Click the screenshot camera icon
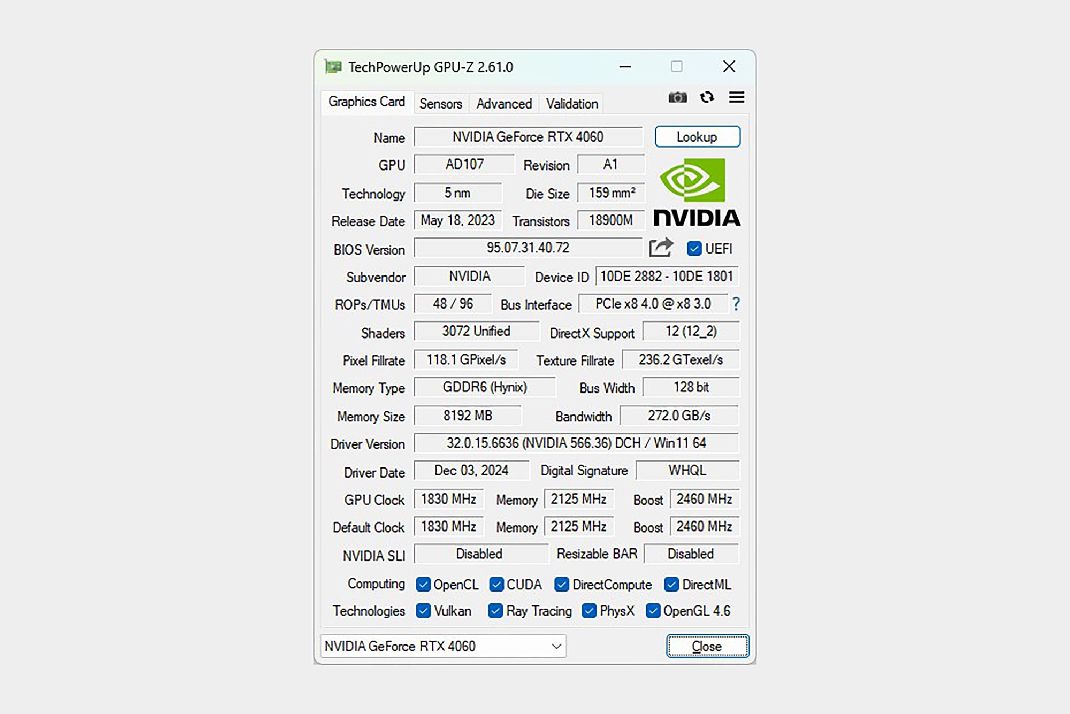The height and width of the screenshot is (714, 1070). 677,97
